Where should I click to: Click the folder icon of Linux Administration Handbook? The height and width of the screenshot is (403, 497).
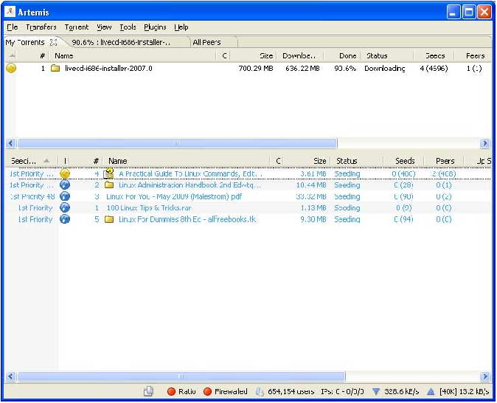click(x=109, y=185)
